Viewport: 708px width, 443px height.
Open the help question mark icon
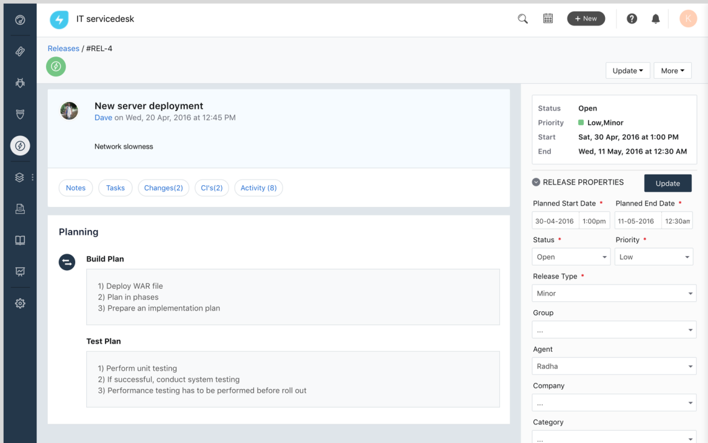point(632,19)
